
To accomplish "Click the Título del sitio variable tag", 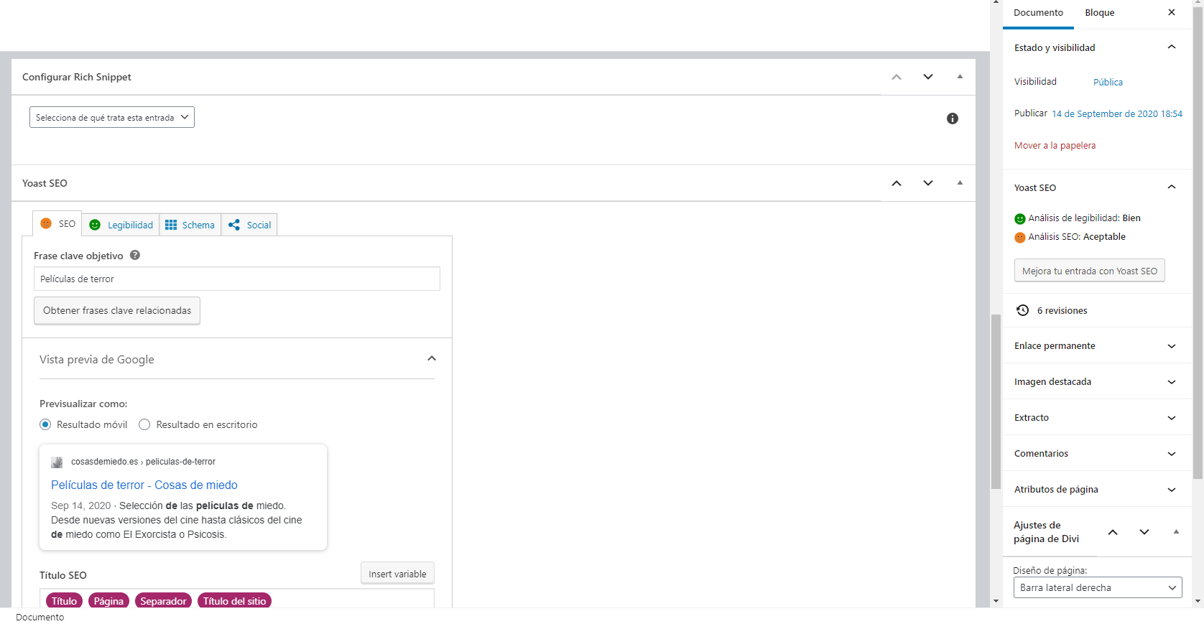I will click(234, 601).
